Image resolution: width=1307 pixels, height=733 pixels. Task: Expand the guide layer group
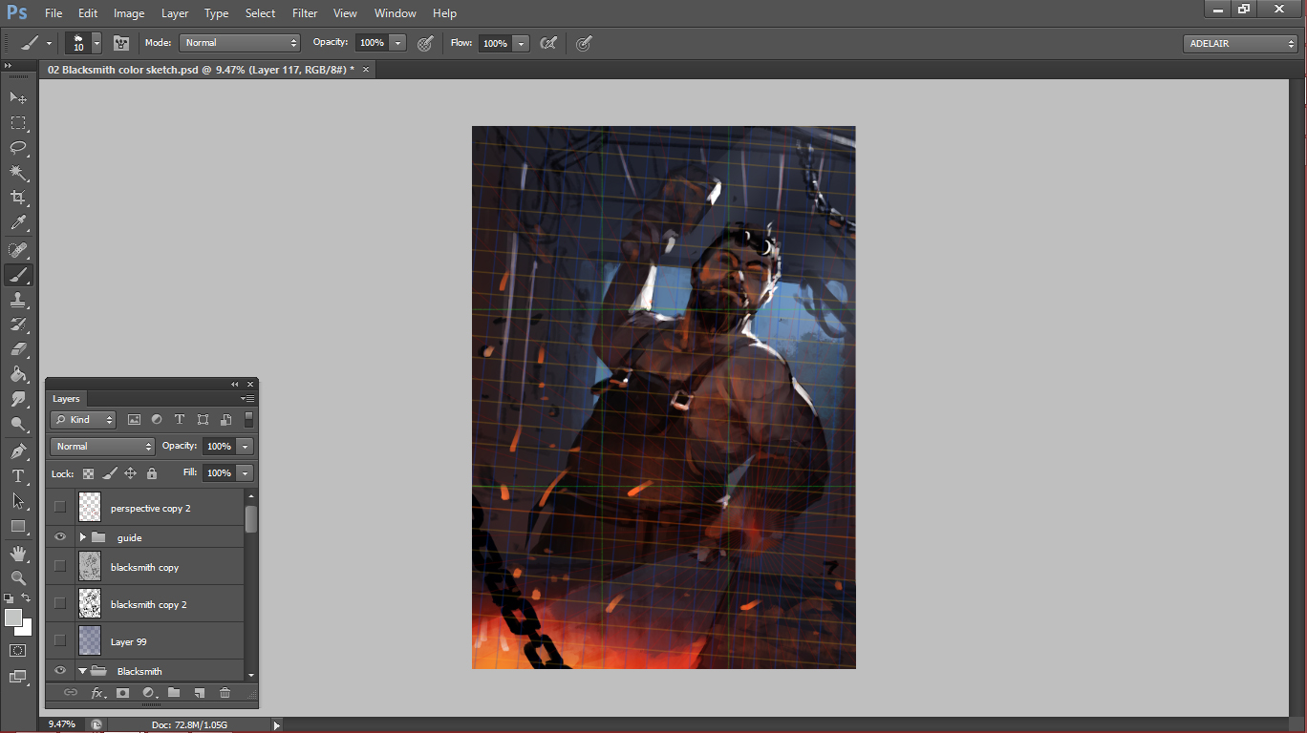(x=83, y=537)
